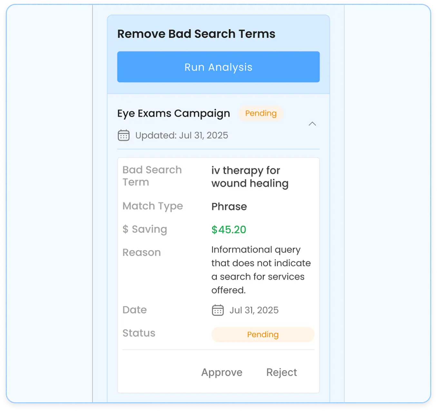
Task: Click the Status row label
Action: (x=139, y=333)
